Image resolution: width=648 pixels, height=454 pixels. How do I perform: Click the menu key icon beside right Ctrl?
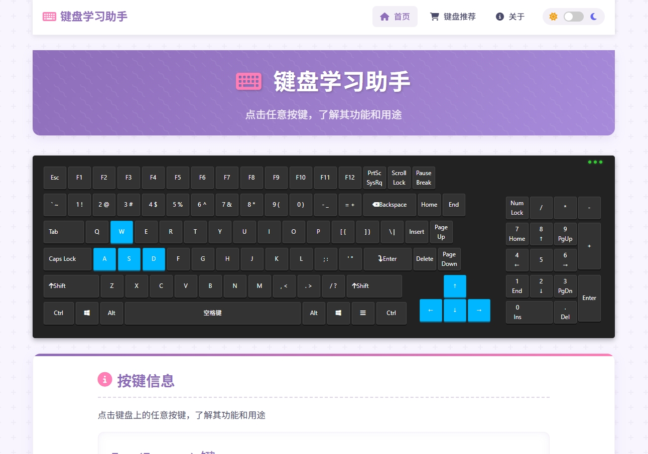click(x=363, y=313)
